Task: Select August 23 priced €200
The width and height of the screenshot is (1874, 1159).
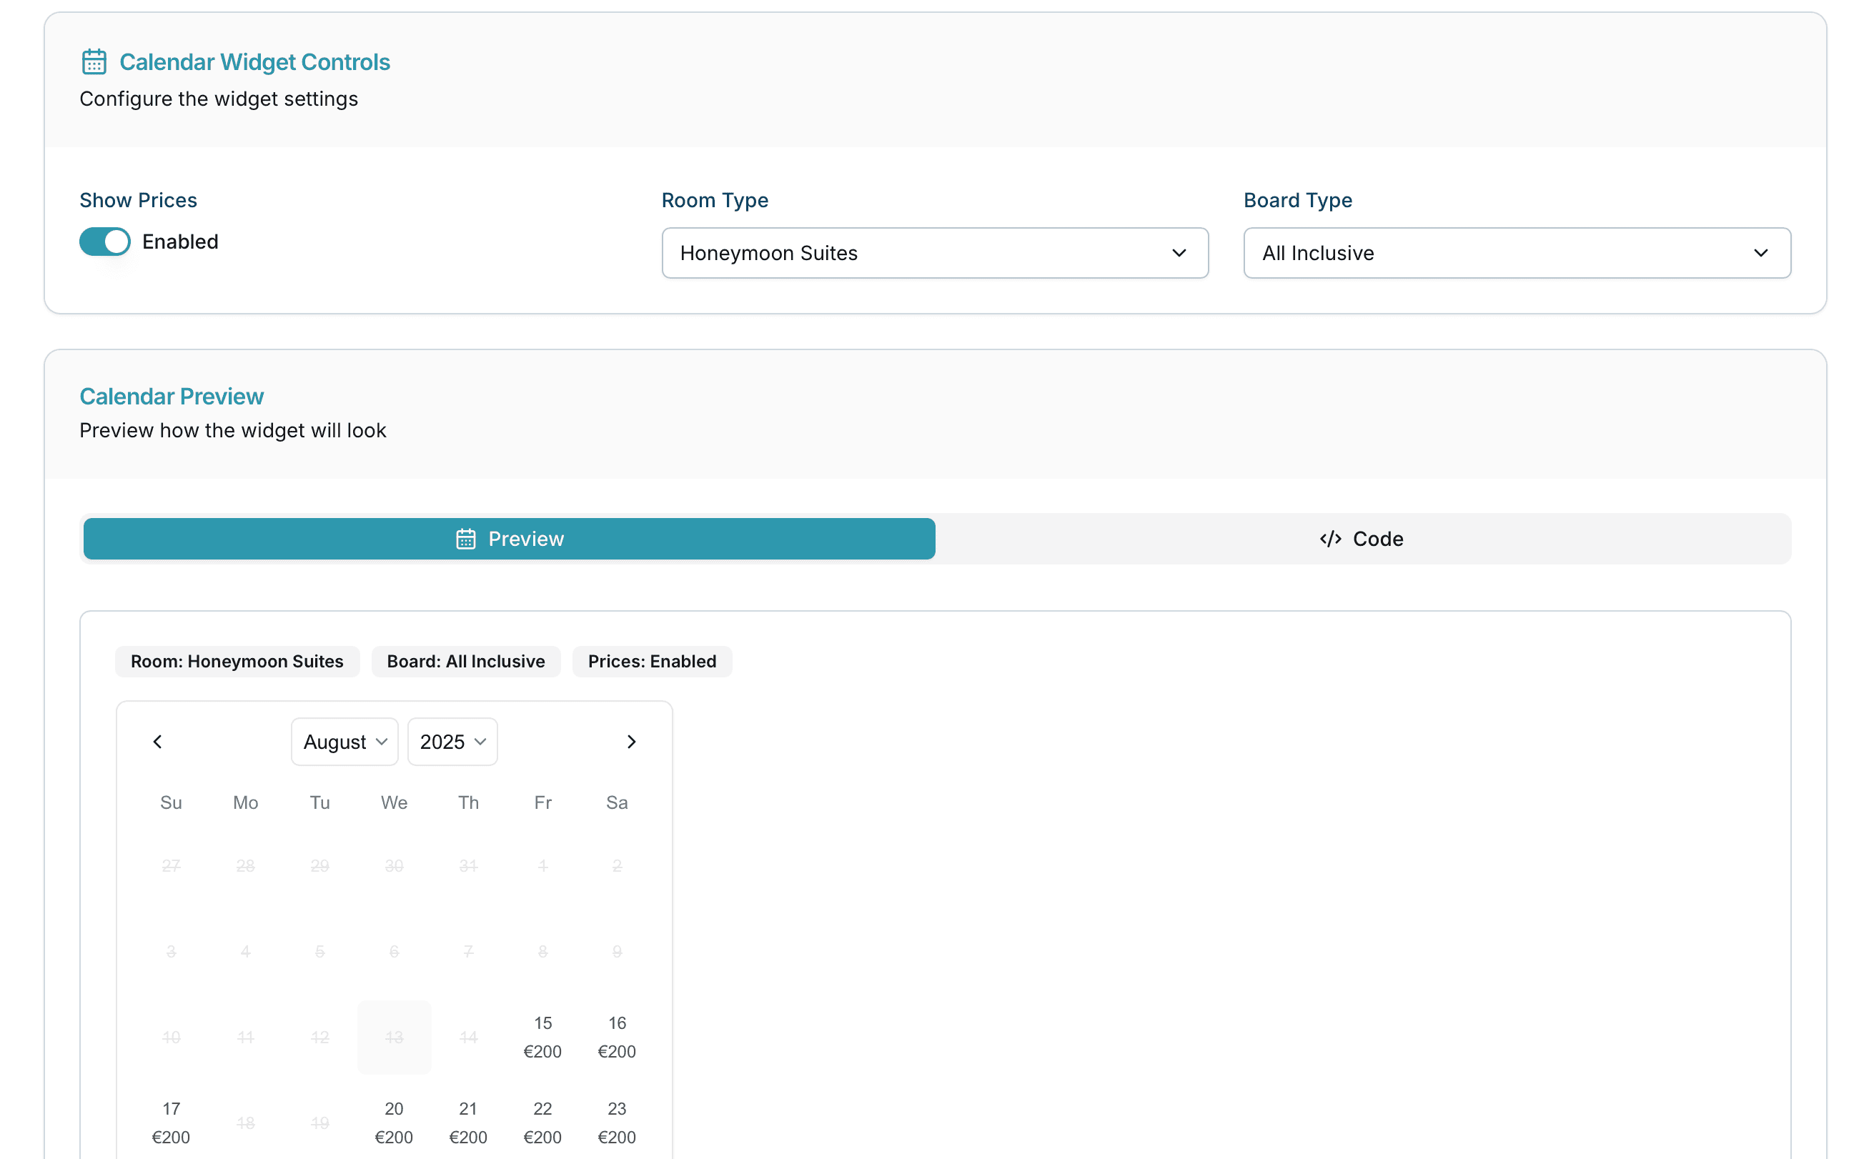Action: click(x=617, y=1123)
